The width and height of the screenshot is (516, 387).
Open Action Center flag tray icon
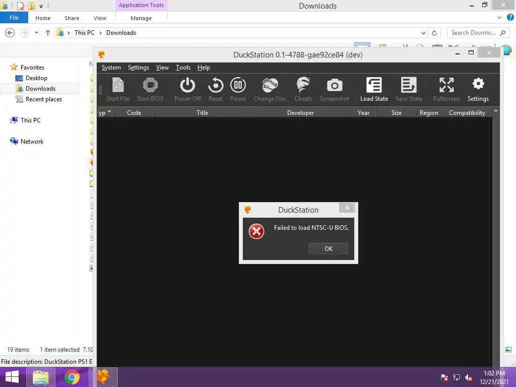coord(444,377)
